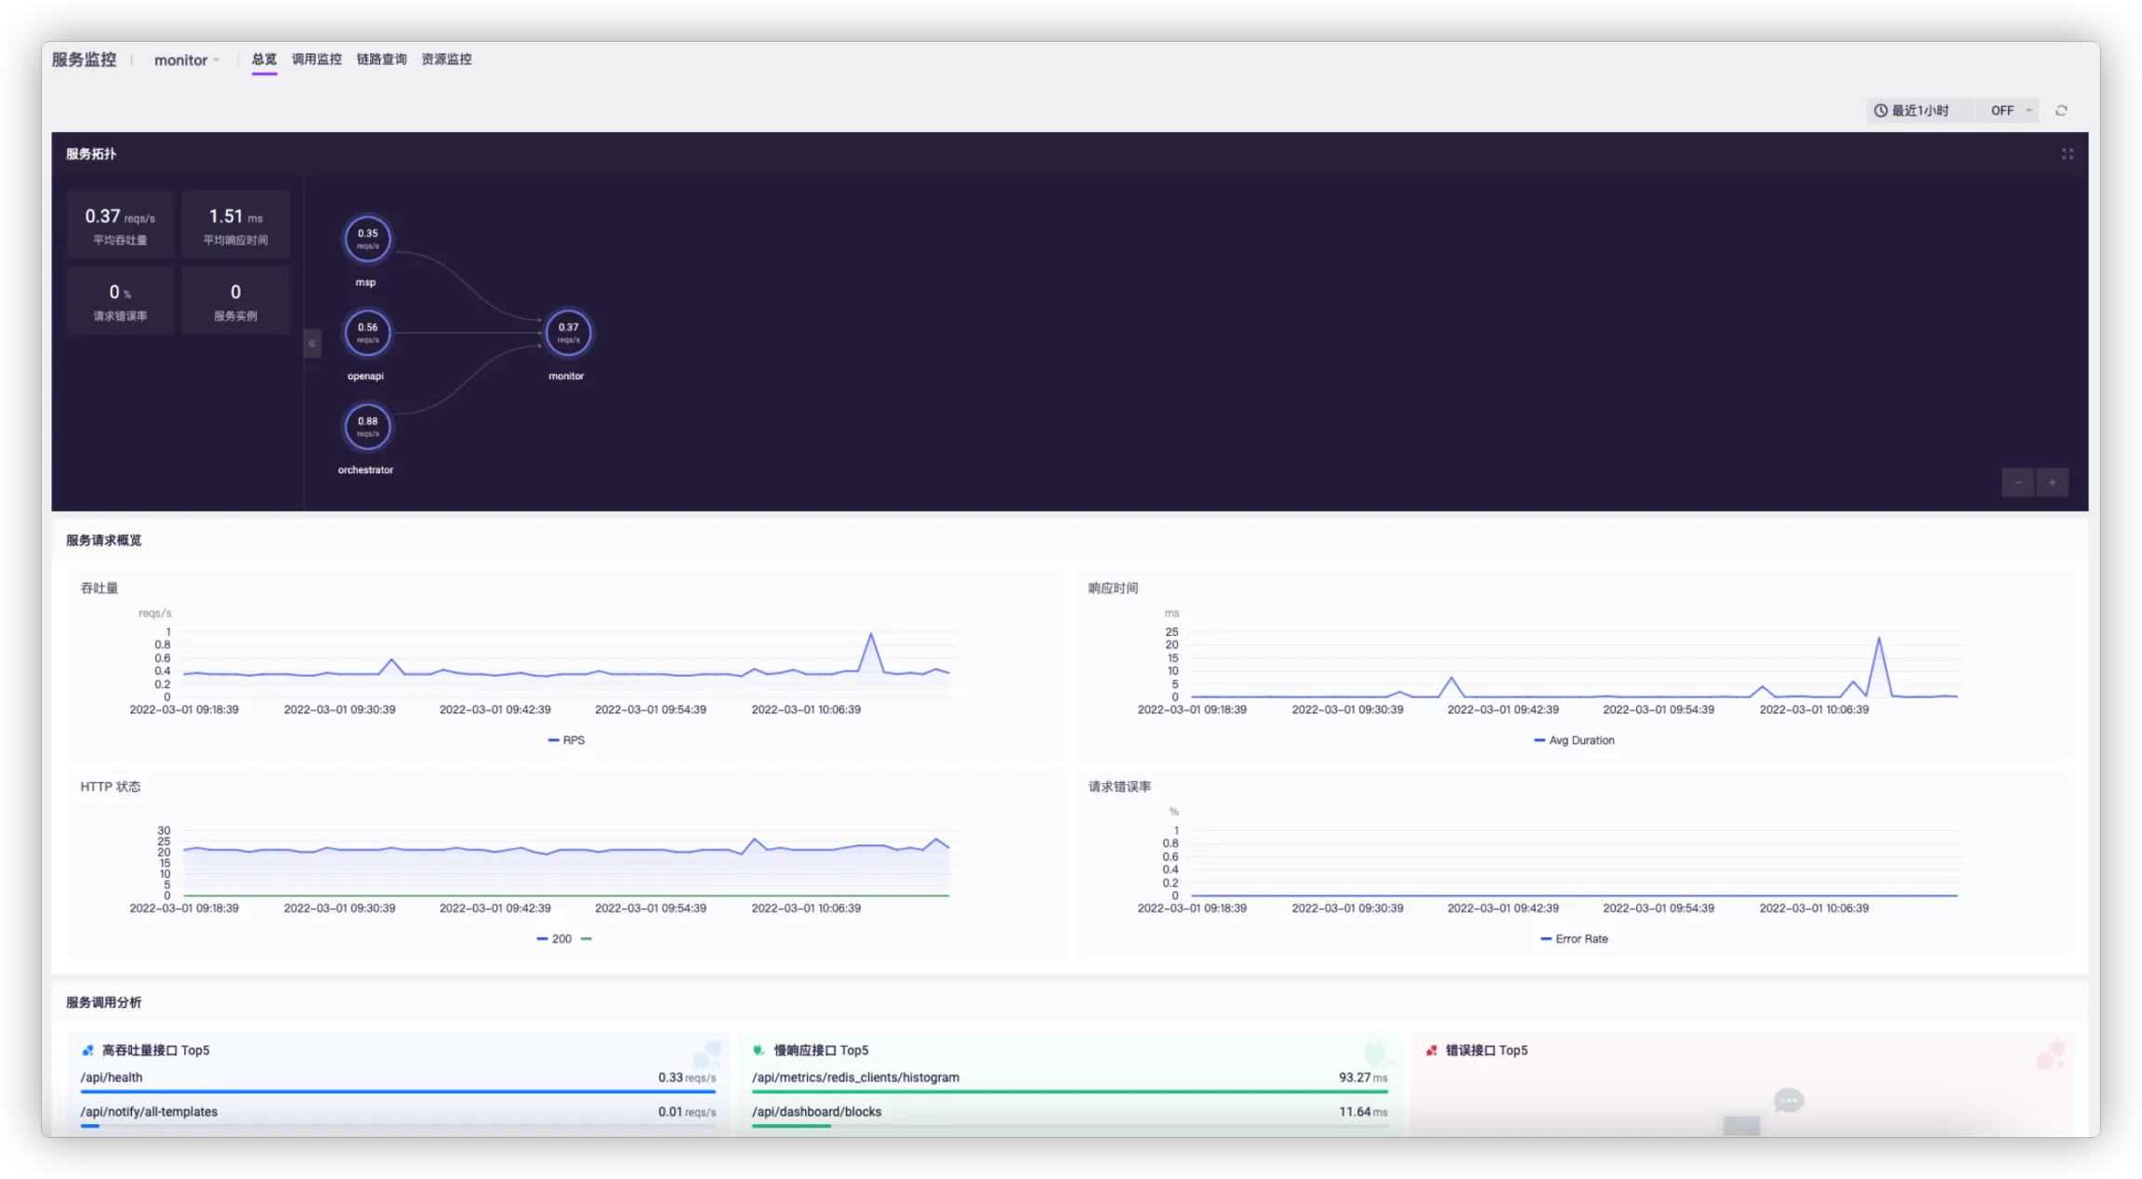Collapse the topology stats side panel
This screenshot has height=1179, width=2142.
(312, 344)
